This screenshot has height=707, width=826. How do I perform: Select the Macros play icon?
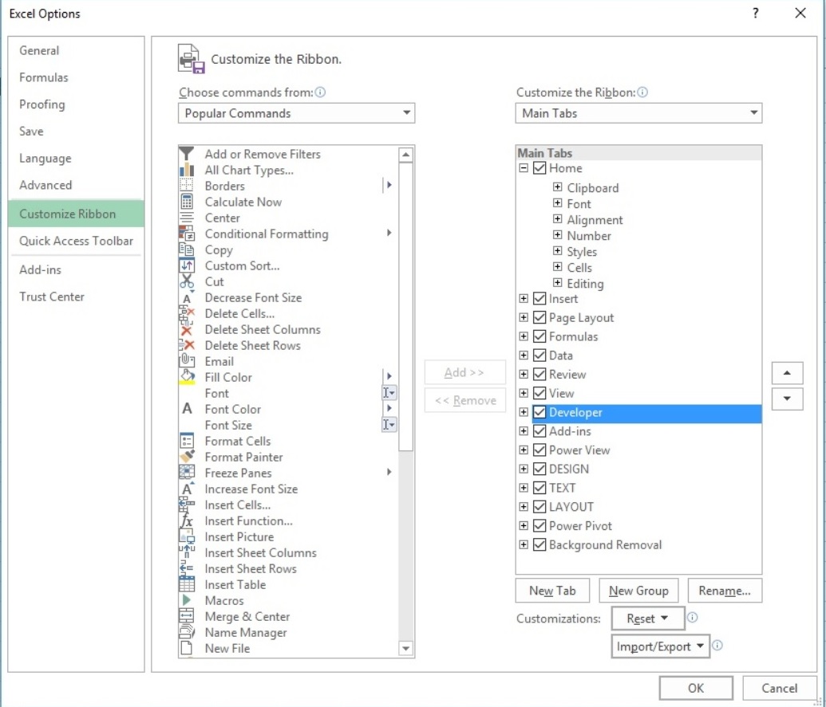pos(187,600)
